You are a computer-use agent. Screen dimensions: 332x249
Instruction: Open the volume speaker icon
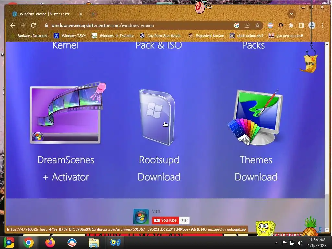click(x=300, y=243)
